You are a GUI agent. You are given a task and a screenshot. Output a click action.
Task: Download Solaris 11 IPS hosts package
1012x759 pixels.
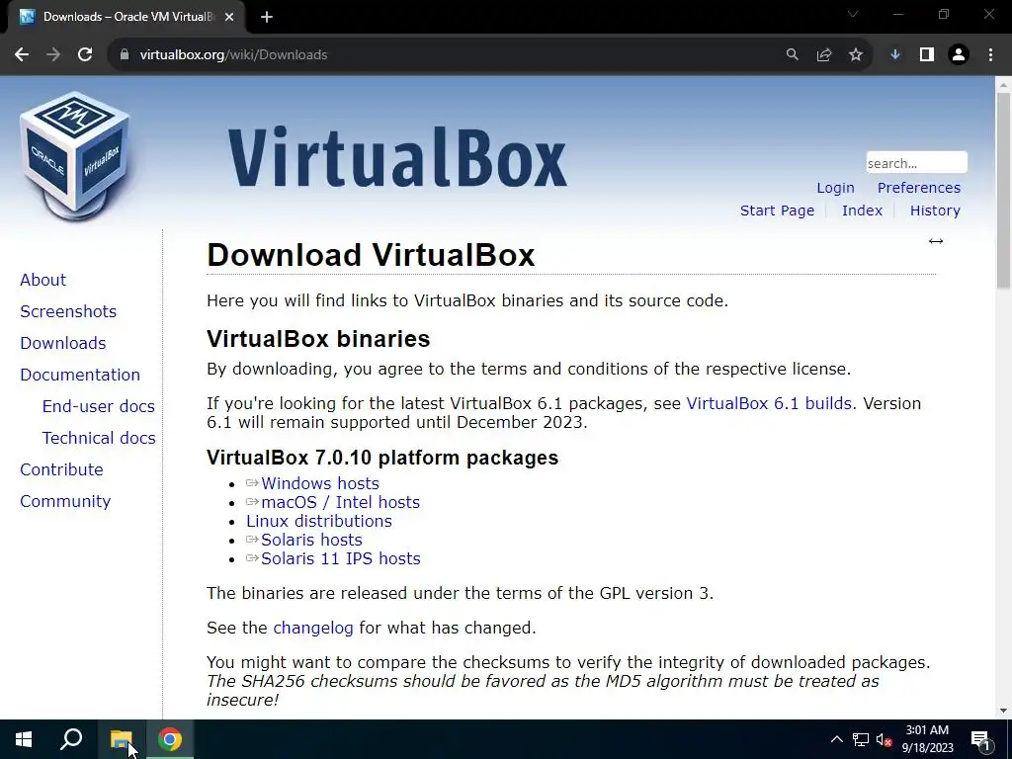[340, 558]
